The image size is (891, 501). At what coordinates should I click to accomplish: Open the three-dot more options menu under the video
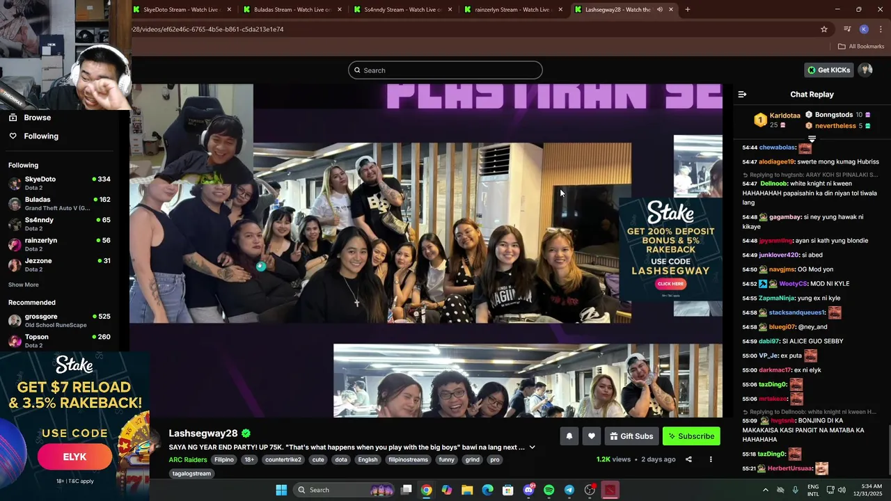pyautogui.click(x=711, y=459)
